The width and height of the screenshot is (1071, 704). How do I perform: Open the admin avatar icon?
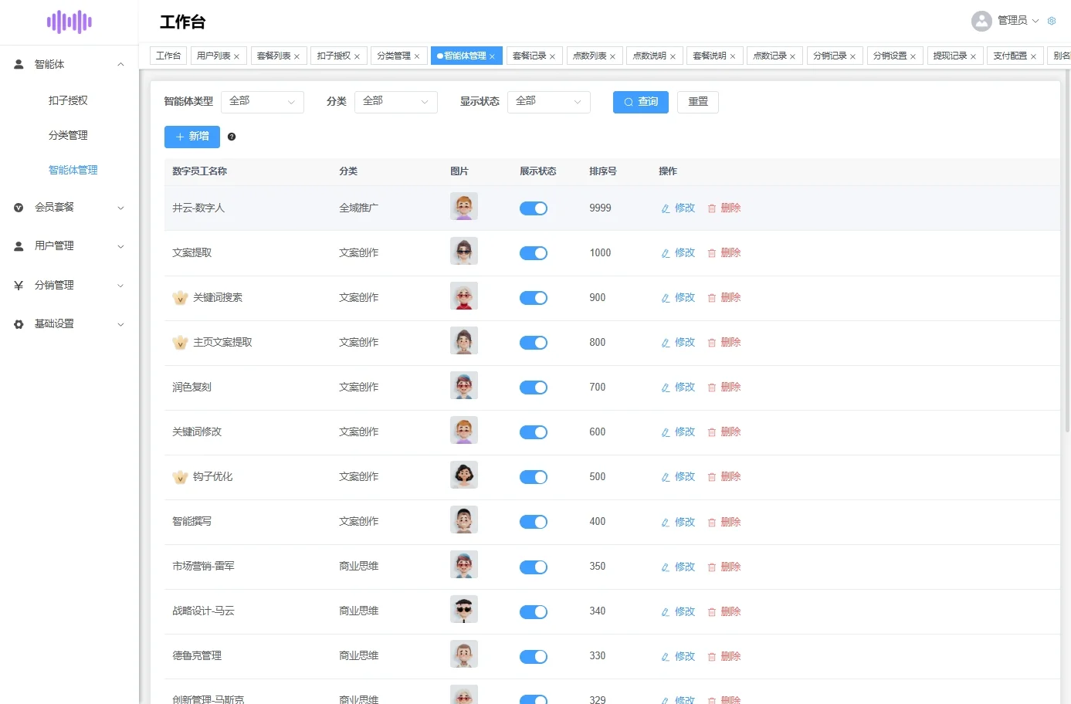[x=981, y=21]
